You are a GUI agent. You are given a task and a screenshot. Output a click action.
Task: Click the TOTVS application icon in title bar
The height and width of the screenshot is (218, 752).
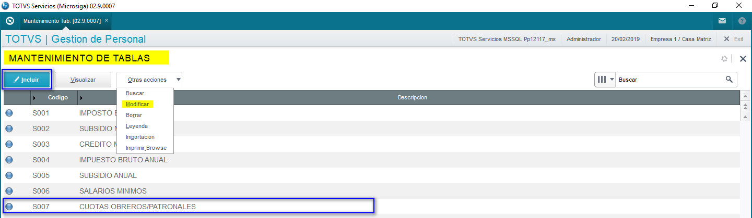6,6
